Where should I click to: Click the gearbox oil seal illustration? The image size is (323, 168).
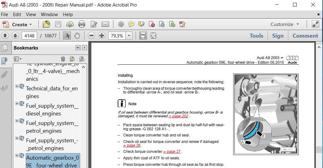266,114
